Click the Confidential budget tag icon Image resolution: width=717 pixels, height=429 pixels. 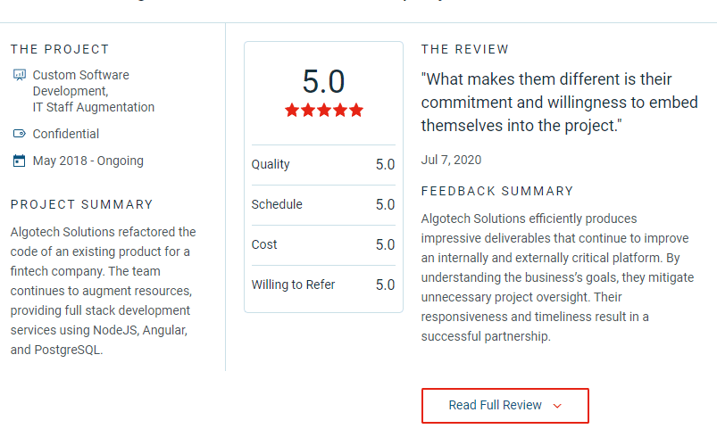click(x=20, y=134)
